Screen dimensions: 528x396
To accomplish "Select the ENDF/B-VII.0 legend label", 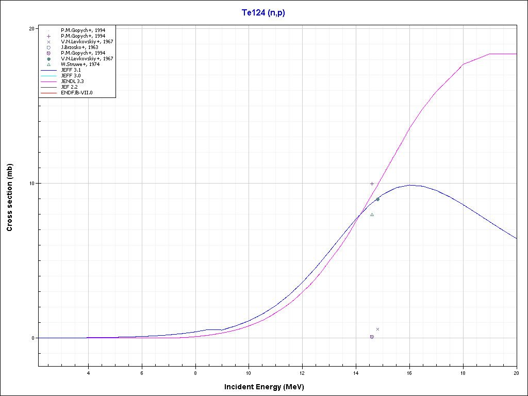I will (77, 93).
